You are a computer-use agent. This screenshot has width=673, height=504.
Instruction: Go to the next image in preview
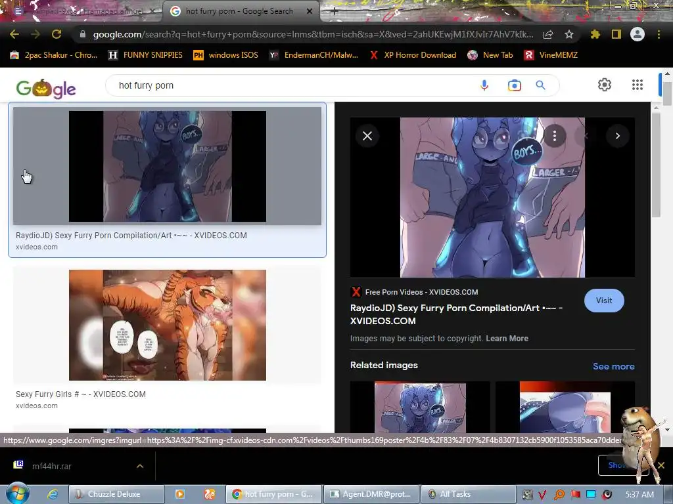[x=618, y=136]
